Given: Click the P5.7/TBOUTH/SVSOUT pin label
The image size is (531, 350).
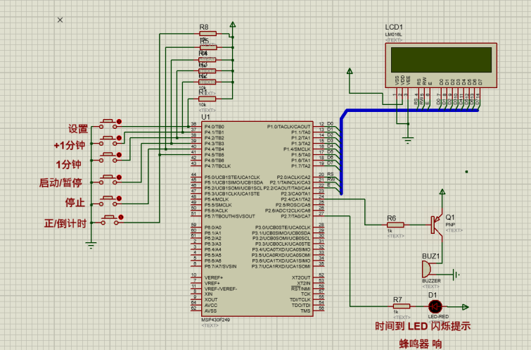Looking at the screenshot, I should point(229,216).
